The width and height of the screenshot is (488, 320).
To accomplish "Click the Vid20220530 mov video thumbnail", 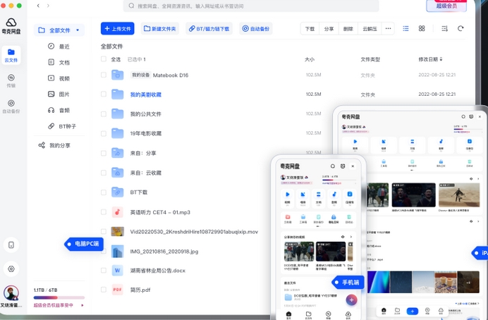I will click(x=118, y=231).
